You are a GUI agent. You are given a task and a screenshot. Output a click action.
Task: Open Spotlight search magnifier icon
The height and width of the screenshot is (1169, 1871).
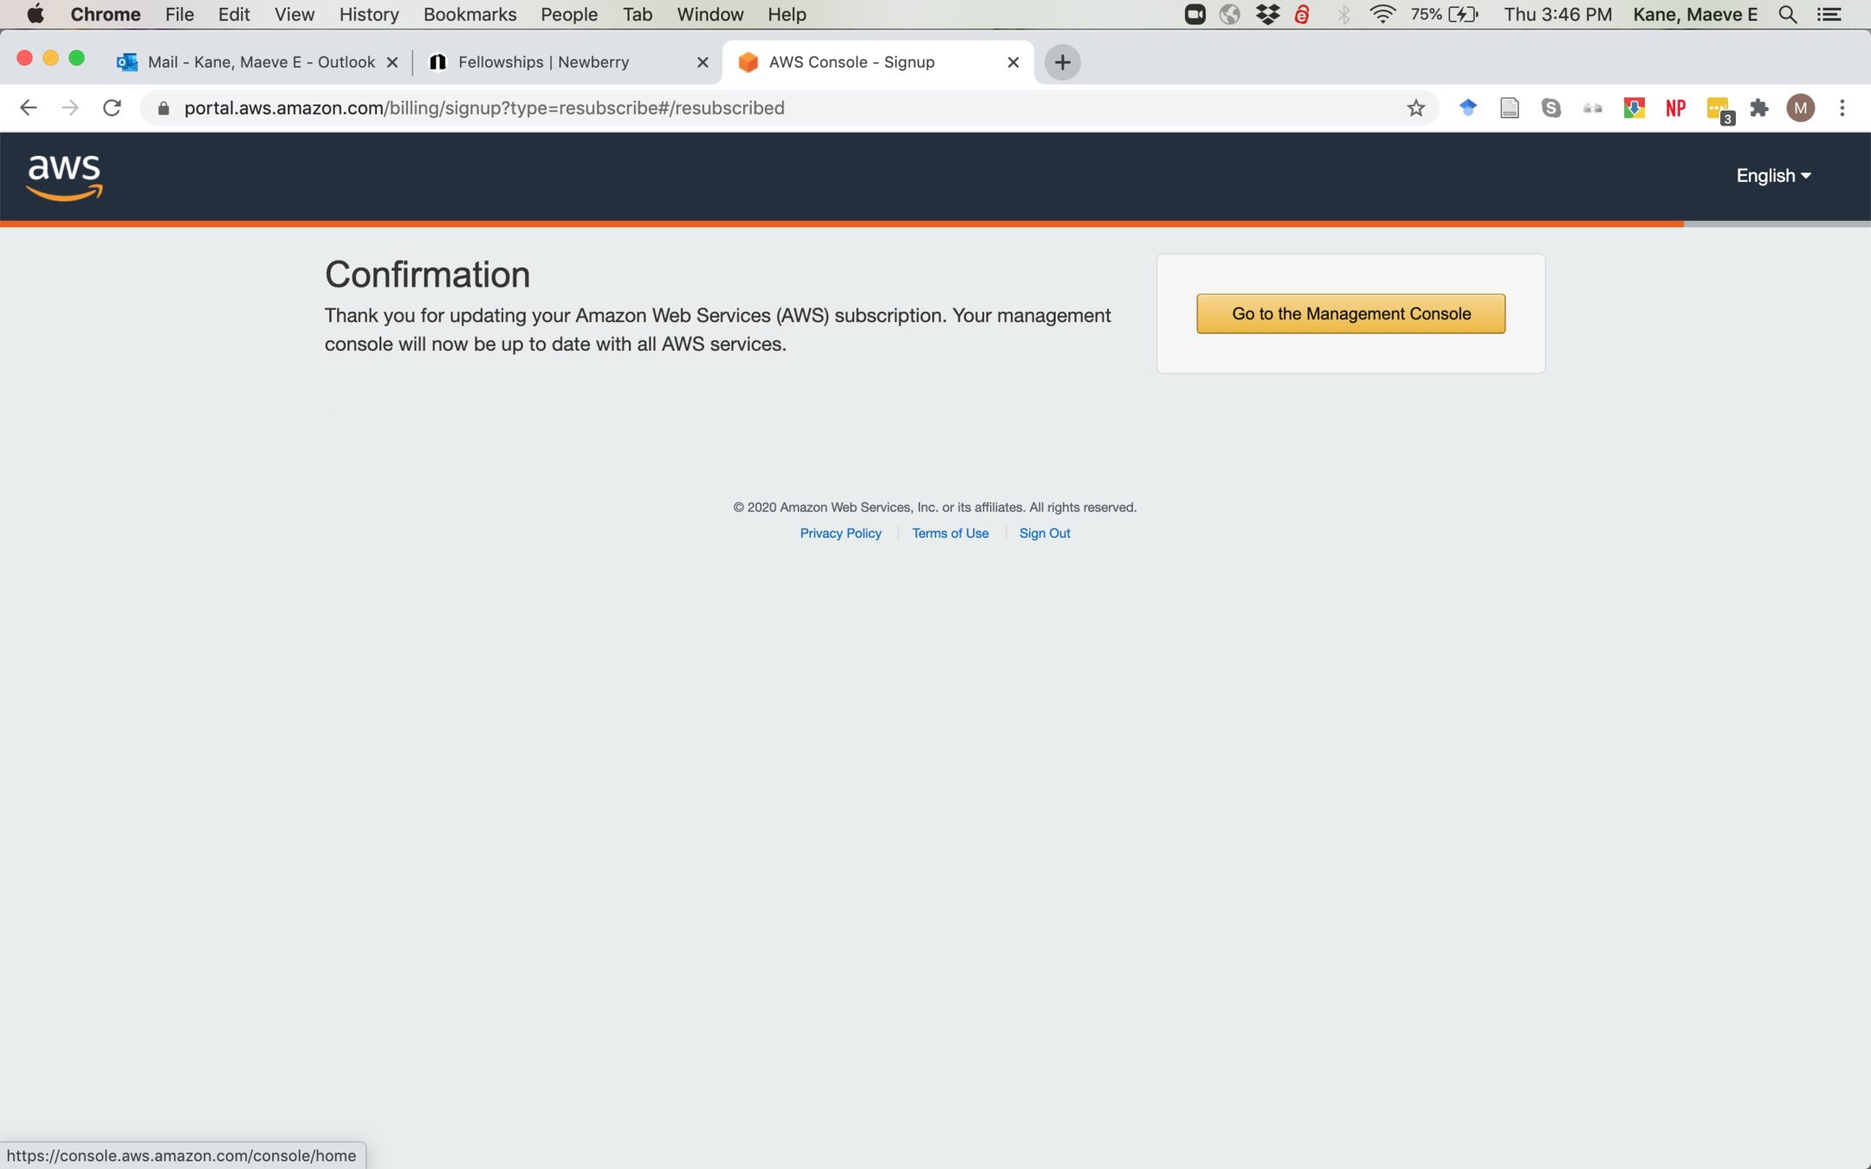[1787, 15]
